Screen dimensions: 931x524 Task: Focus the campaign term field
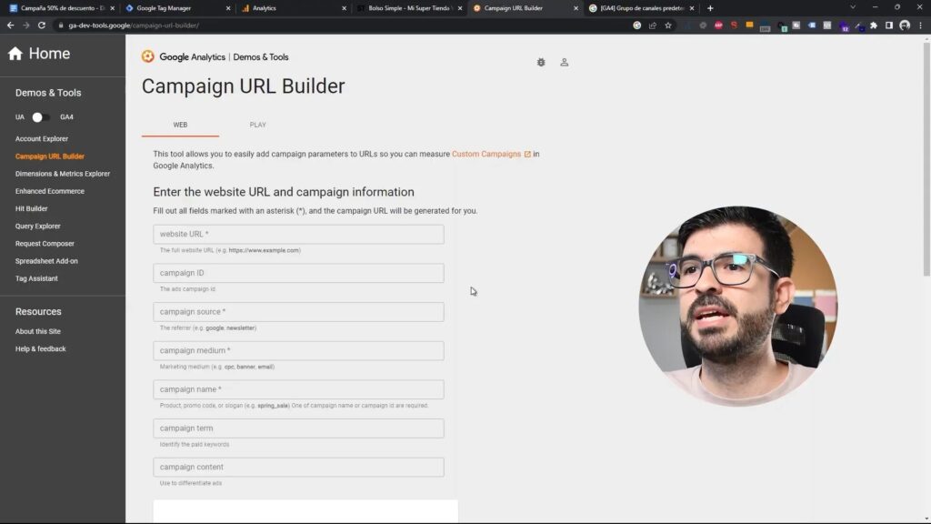tap(298, 428)
